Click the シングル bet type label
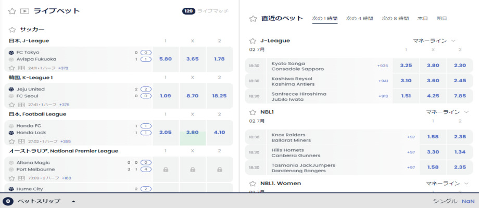 coord(445,201)
